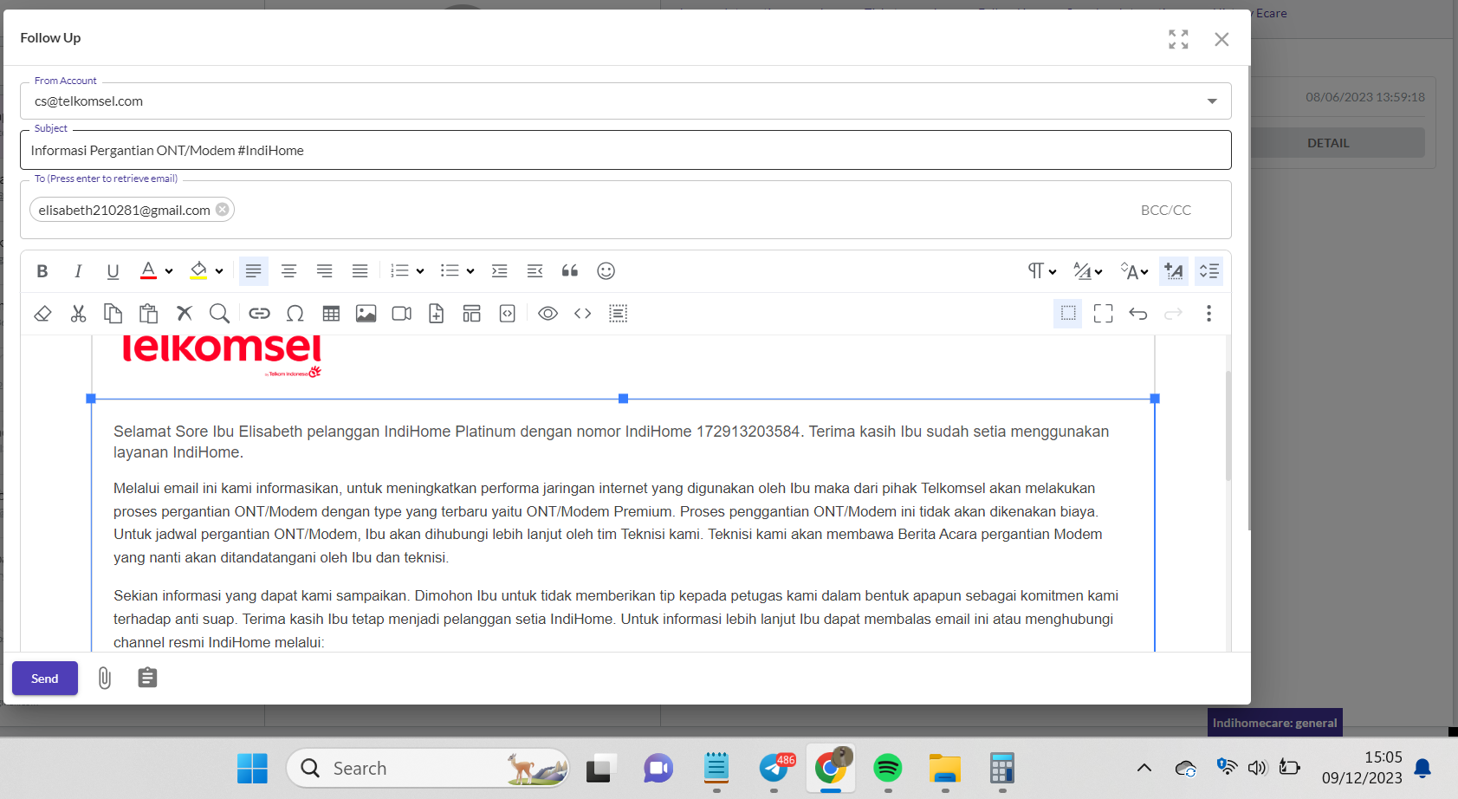This screenshot has width=1458, height=799.
Task: Insert special character omega
Action: pyautogui.click(x=295, y=314)
